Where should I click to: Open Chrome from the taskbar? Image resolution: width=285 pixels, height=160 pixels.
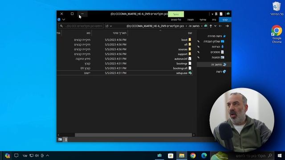pos(193,156)
